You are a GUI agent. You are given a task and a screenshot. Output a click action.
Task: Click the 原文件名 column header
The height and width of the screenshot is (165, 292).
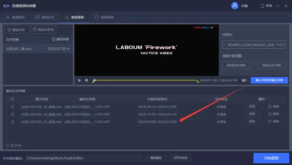click(x=42, y=99)
